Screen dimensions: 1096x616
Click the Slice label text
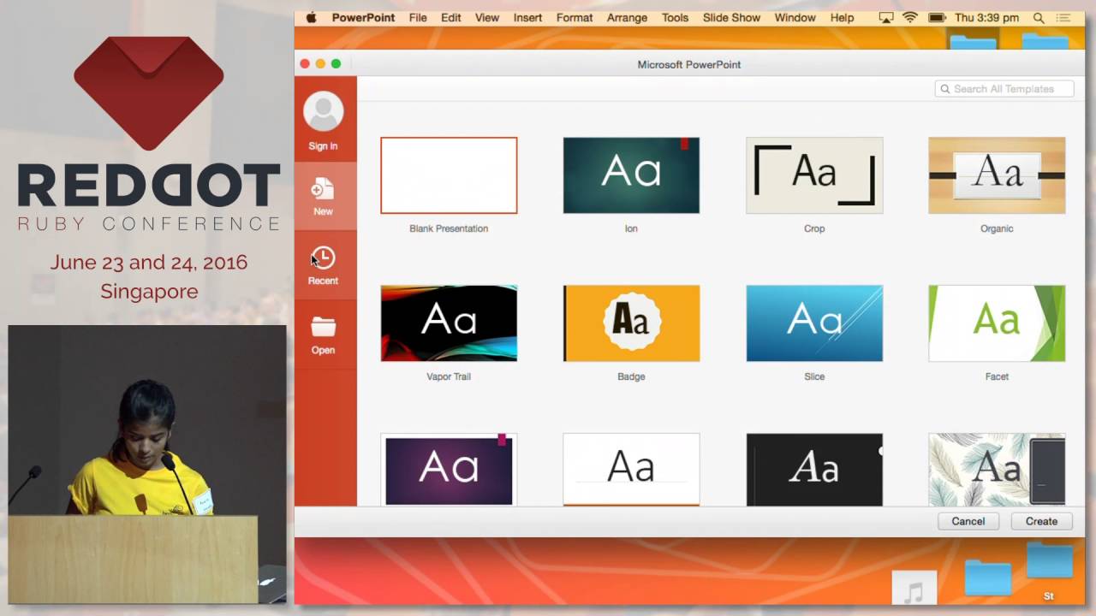[814, 376]
